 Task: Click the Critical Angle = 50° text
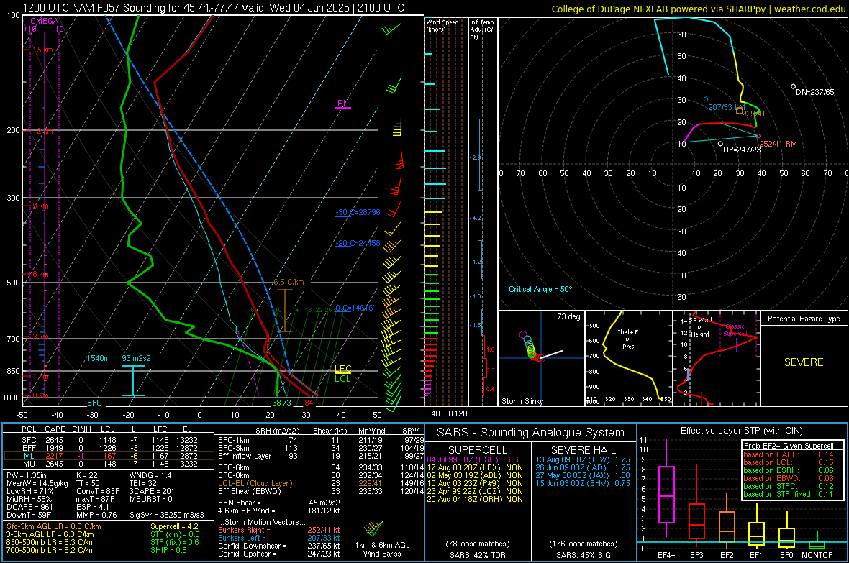(540, 289)
